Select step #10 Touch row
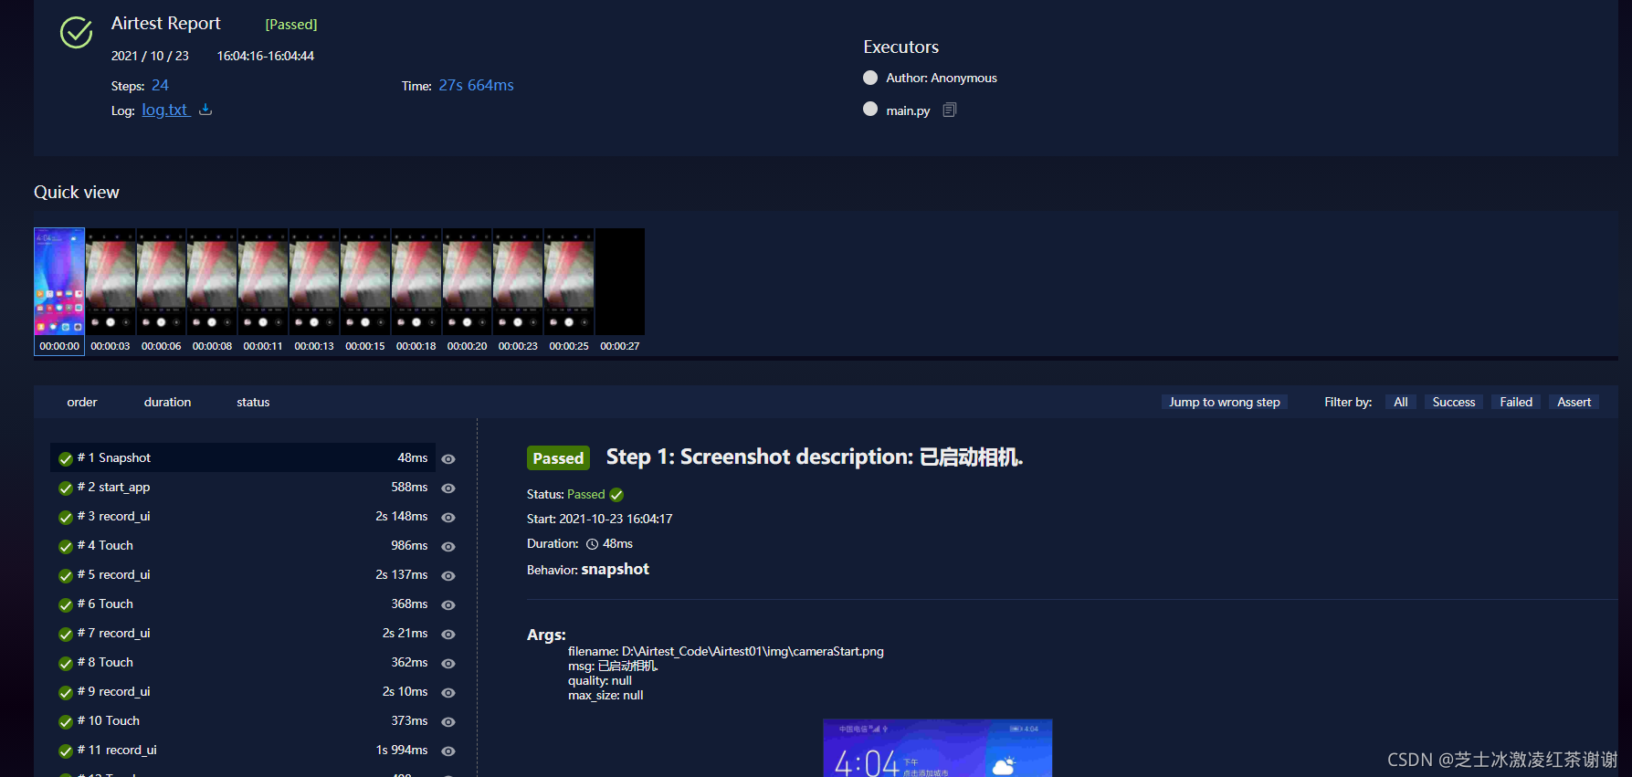1632x777 pixels. 243,720
